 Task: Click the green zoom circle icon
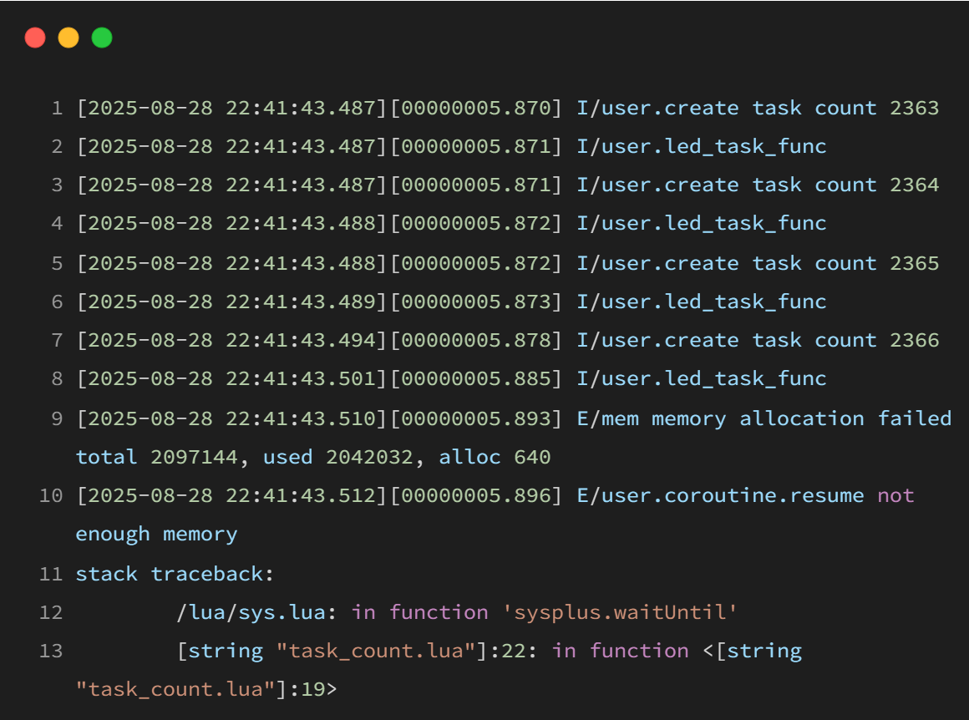coord(100,38)
